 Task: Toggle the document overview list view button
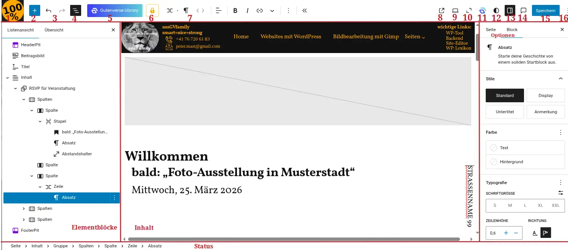pos(75,10)
